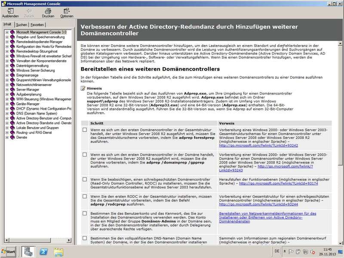Expand the Remotedesktop-Sitzungshost node
This screenshot has height=258, width=344.
click(x=7, y=51)
